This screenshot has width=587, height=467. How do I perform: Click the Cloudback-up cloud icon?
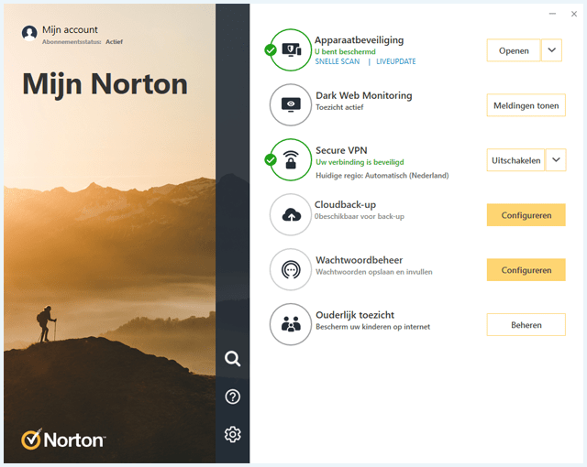click(291, 215)
